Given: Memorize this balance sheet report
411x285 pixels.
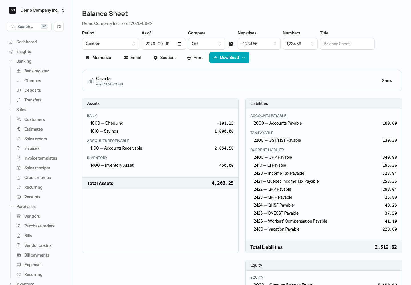Looking at the screenshot, I should point(99,58).
